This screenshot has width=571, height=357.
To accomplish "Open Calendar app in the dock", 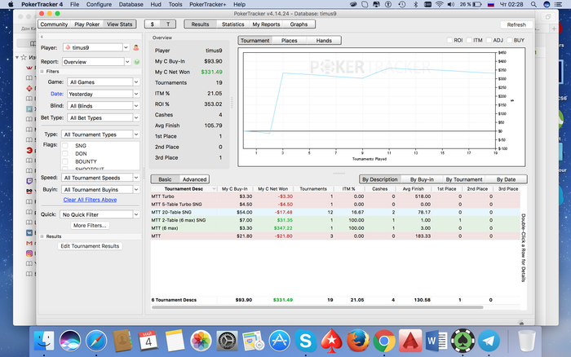I will (148, 341).
